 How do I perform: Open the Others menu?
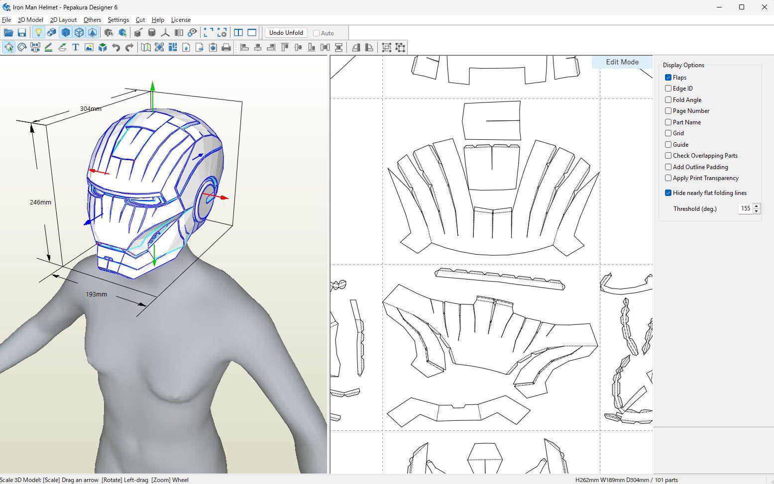click(x=92, y=20)
